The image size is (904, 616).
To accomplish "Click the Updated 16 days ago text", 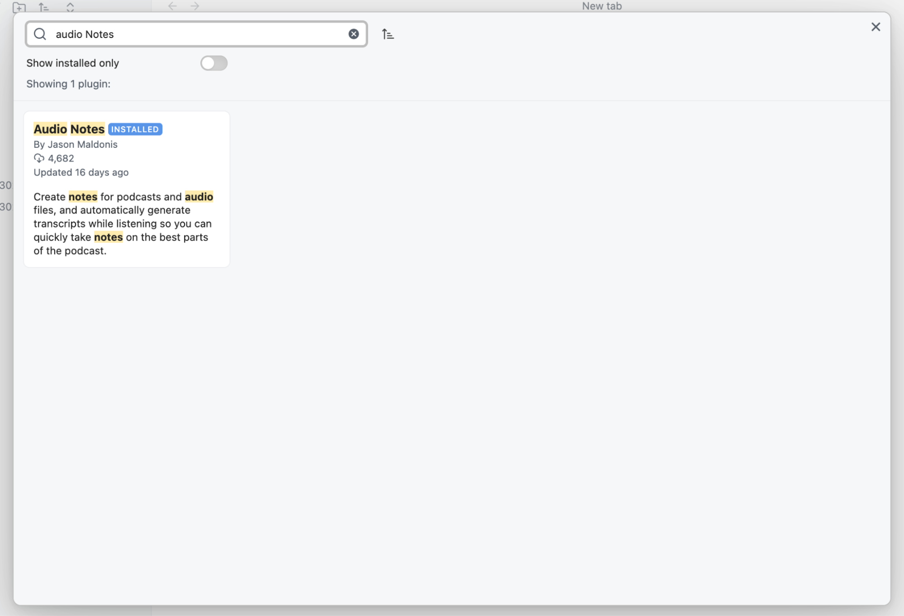I will [x=81, y=172].
